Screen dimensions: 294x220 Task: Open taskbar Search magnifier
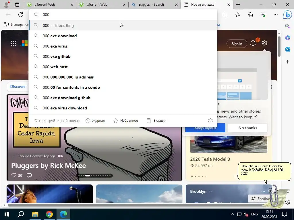click(x=21, y=214)
